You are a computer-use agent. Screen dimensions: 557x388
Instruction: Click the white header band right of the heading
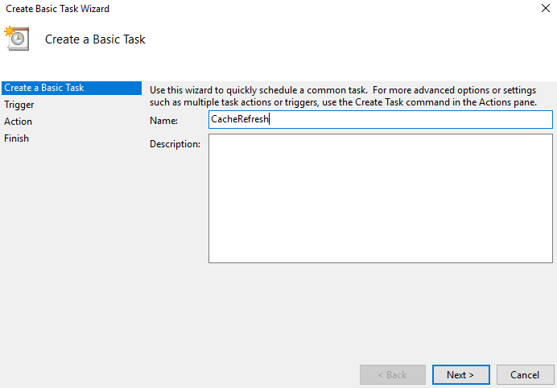tap(362, 39)
